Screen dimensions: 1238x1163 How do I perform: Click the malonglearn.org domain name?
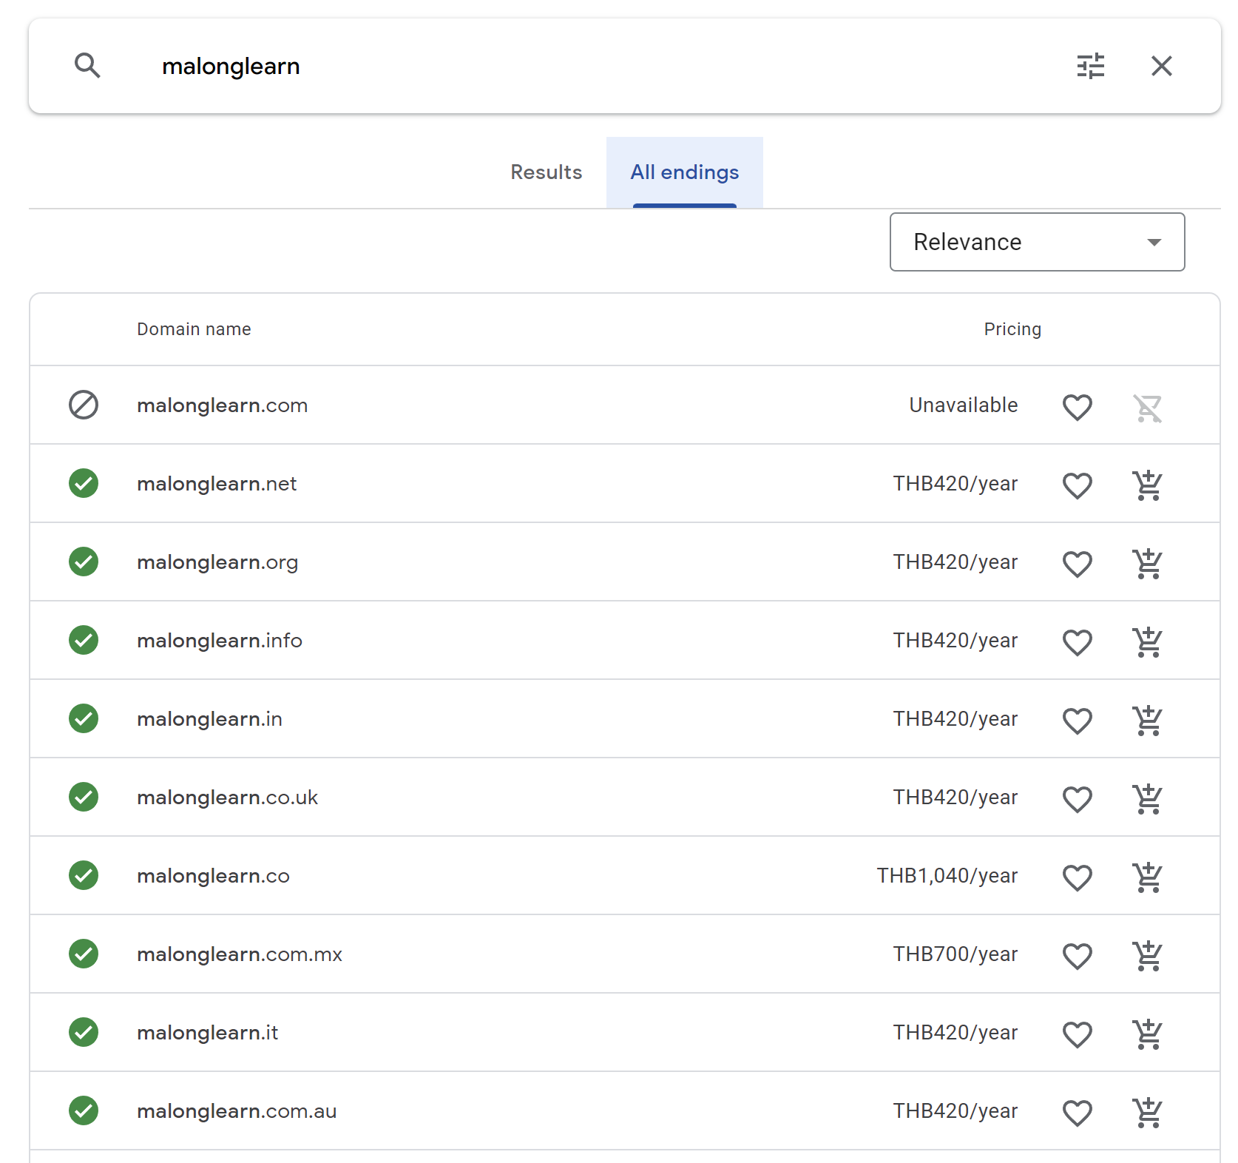coord(217,562)
